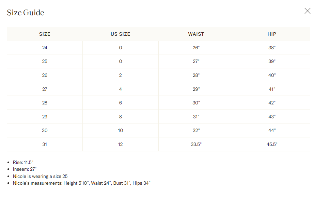This screenshot has width=314, height=200.
Task: Click the 43" hip value
Action: click(x=272, y=117)
